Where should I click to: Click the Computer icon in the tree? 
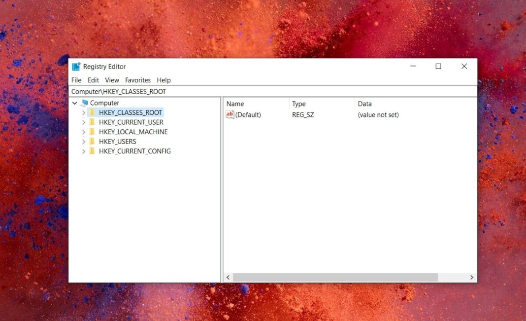click(x=84, y=103)
